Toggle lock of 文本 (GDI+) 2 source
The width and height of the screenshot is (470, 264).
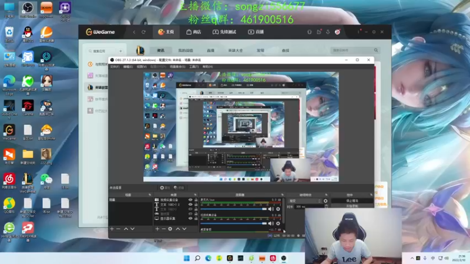(x=196, y=205)
